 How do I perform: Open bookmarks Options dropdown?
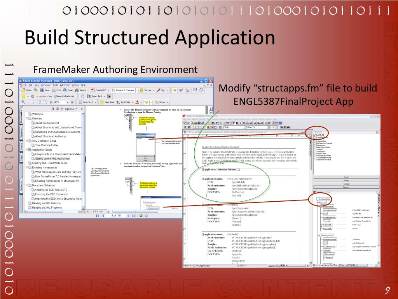click(x=71, y=109)
